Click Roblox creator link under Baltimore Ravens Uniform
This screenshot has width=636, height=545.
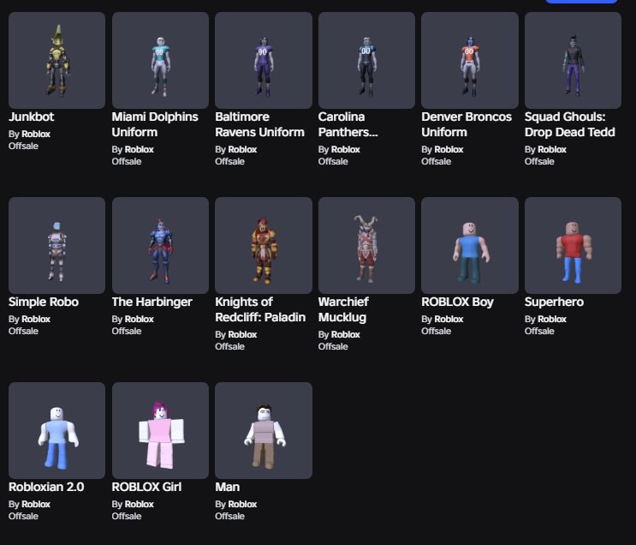coord(242,149)
